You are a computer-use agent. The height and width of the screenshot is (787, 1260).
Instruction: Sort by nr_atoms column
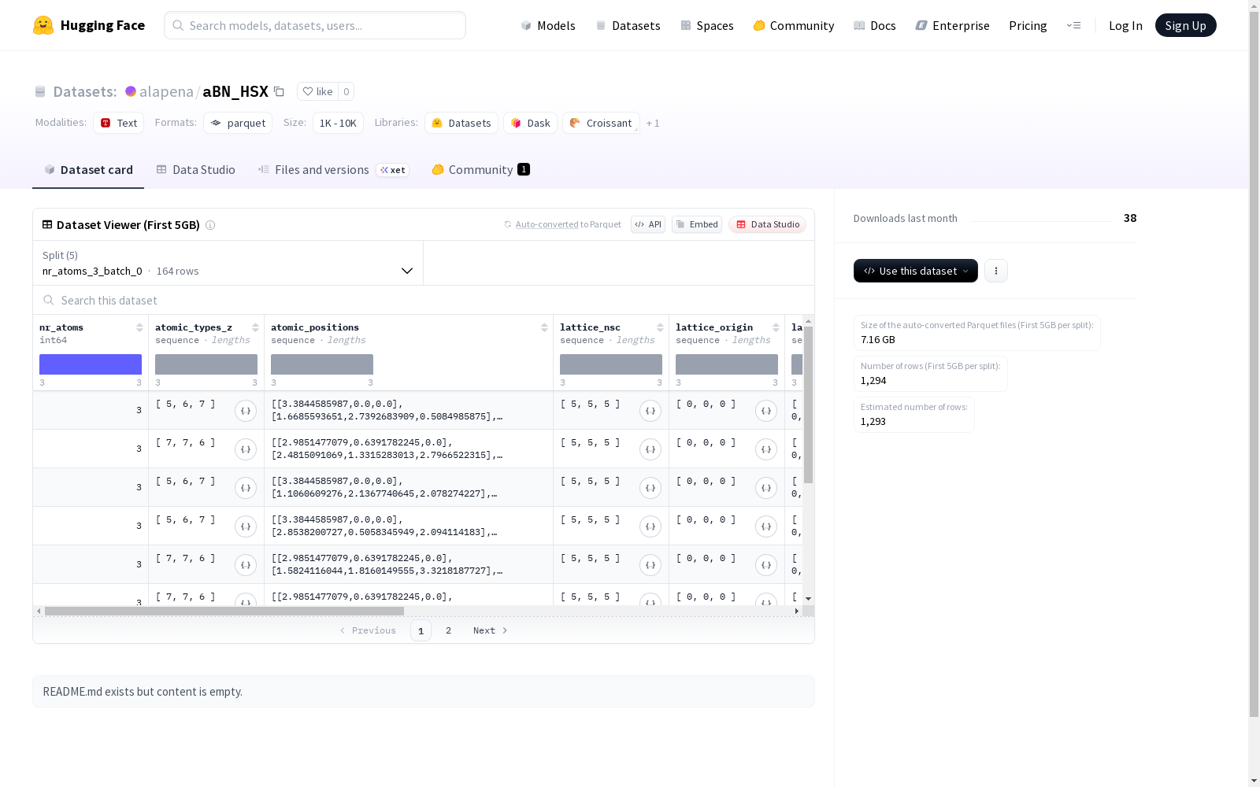click(x=139, y=327)
